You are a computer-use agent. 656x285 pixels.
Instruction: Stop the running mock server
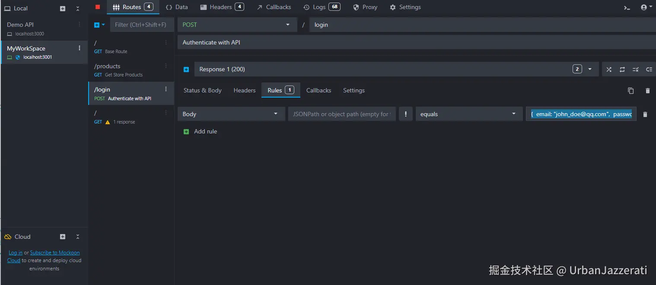[x=98, y=7]
